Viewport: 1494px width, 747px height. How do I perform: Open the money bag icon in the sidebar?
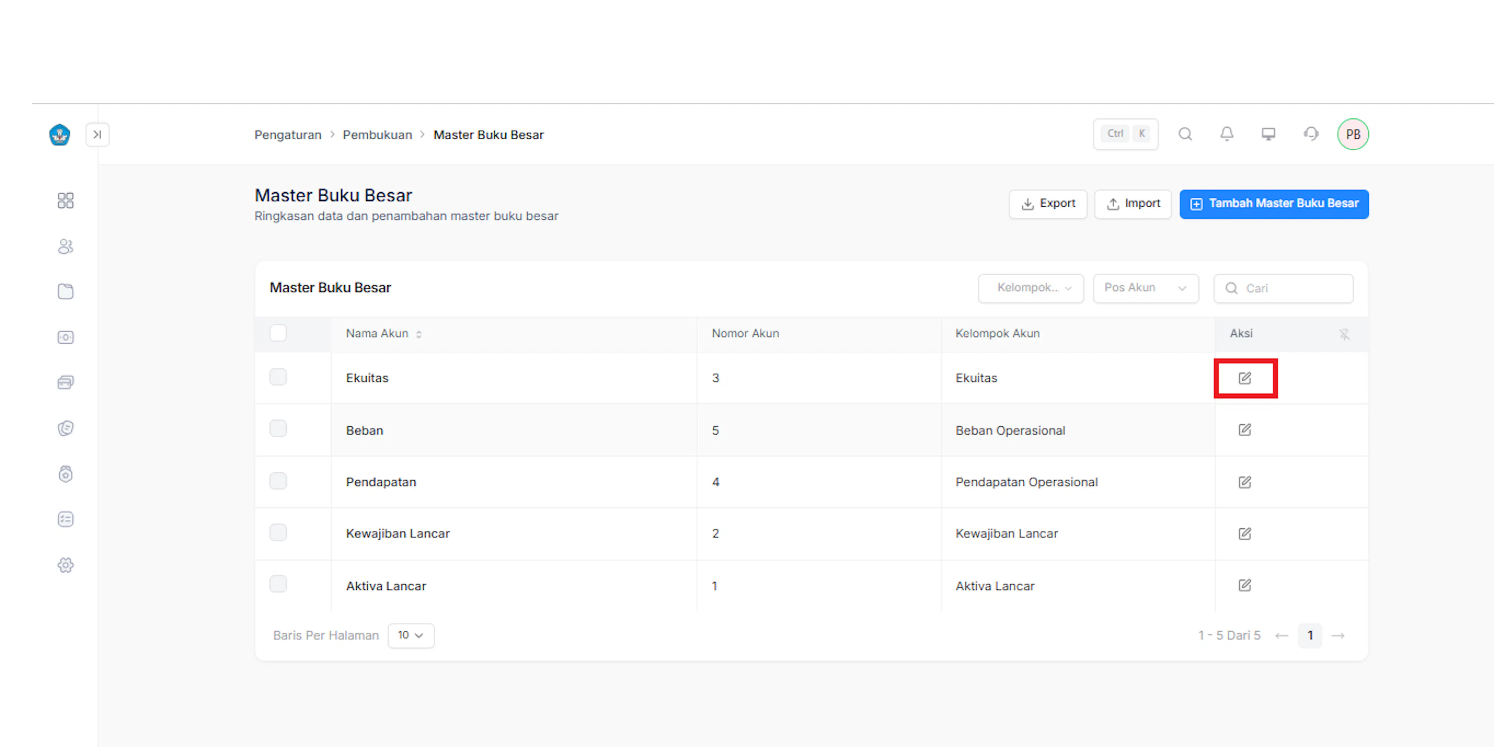(x=65, y=474)
